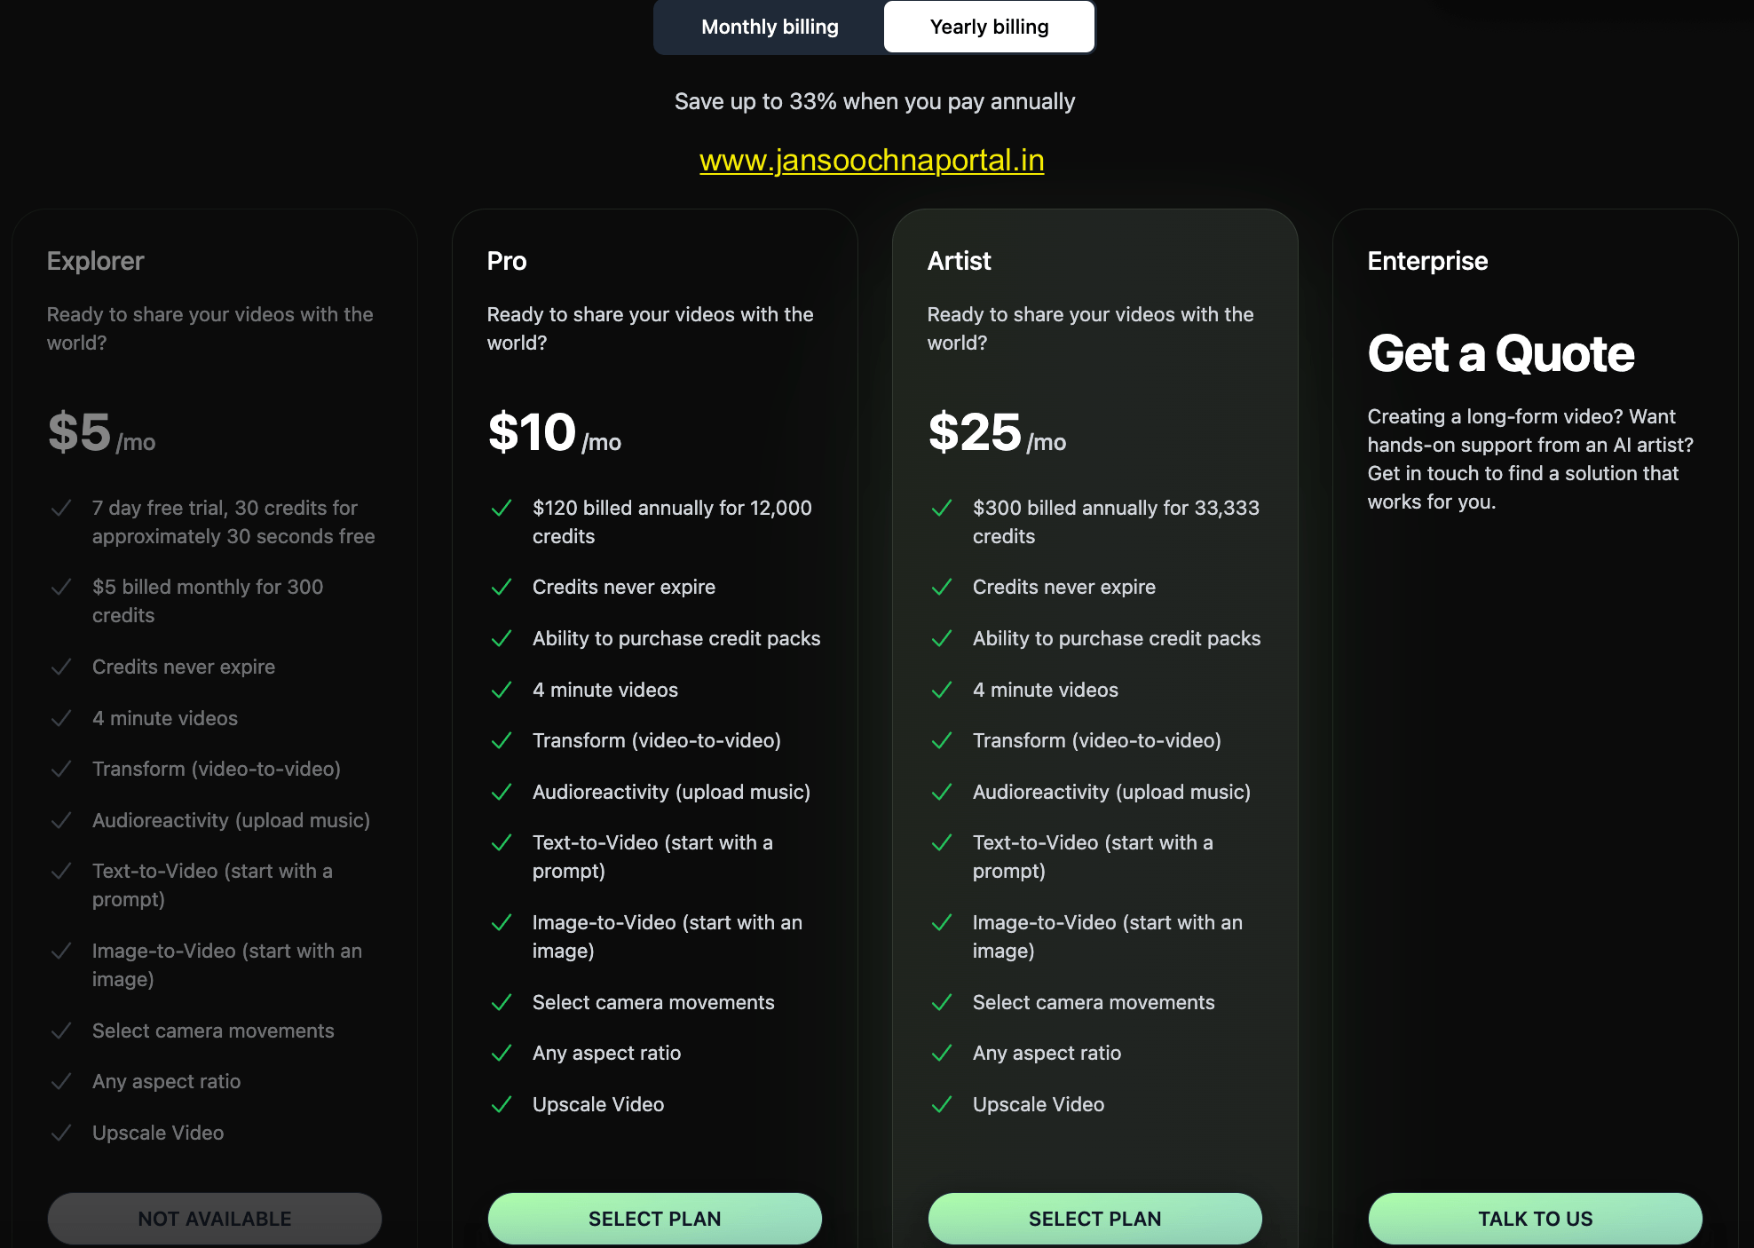The height and width of the screenshot is (1248, 1754).
Task: Click checkmark beside Artist 'Text-to-Video'
Action: tap(942, 842)
